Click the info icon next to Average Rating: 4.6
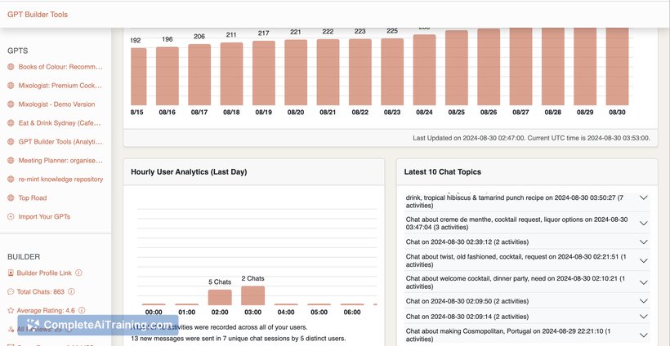The height and width of the screenshot is (346, 670). pos(82,311)
